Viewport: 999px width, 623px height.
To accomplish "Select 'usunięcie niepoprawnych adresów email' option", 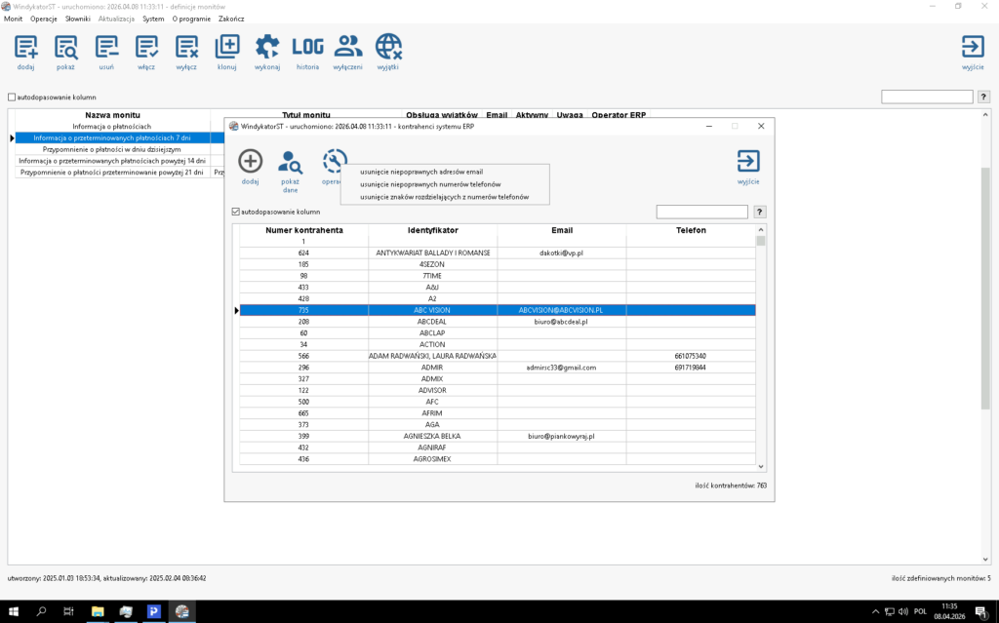I will pos(420,172).
